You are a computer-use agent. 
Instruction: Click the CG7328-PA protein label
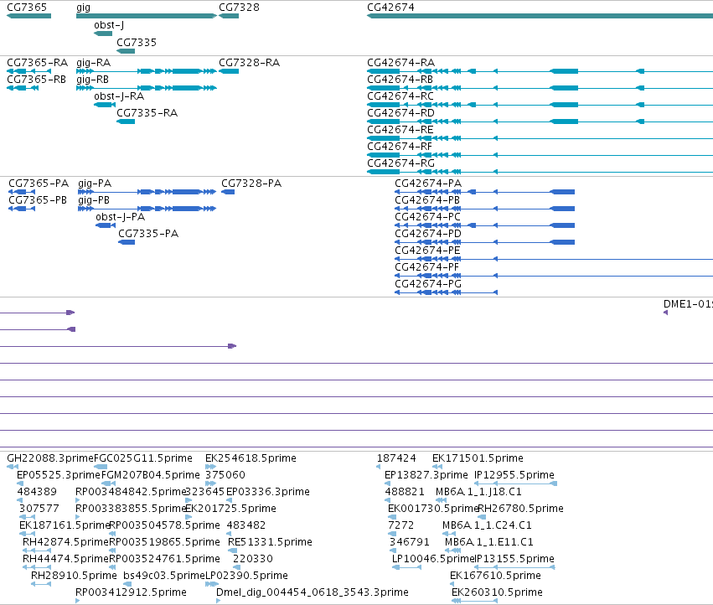251,184
